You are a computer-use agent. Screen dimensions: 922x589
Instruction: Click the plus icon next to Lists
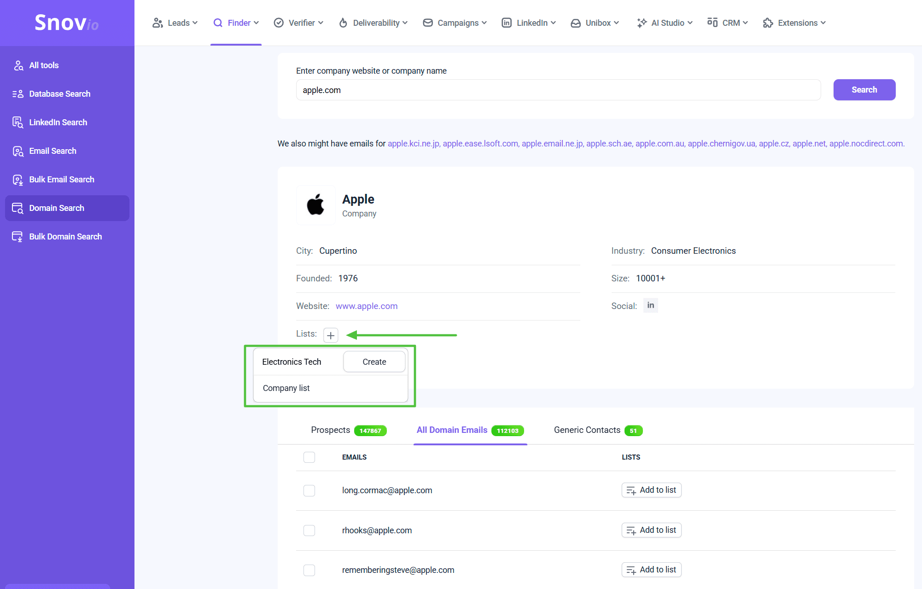331,335
